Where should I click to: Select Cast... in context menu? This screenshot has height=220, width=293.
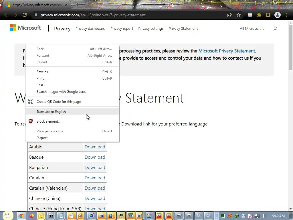(x=72, y=85)
